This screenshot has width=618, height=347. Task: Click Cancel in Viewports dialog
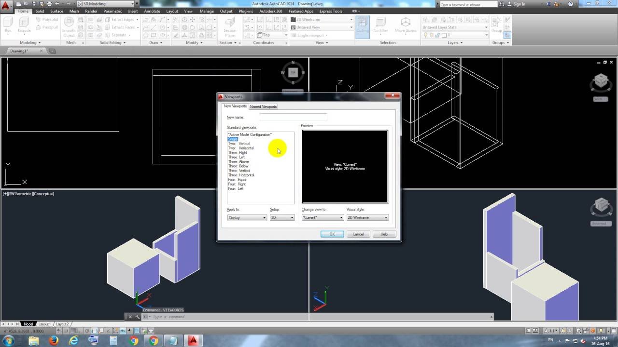(358, 234)
